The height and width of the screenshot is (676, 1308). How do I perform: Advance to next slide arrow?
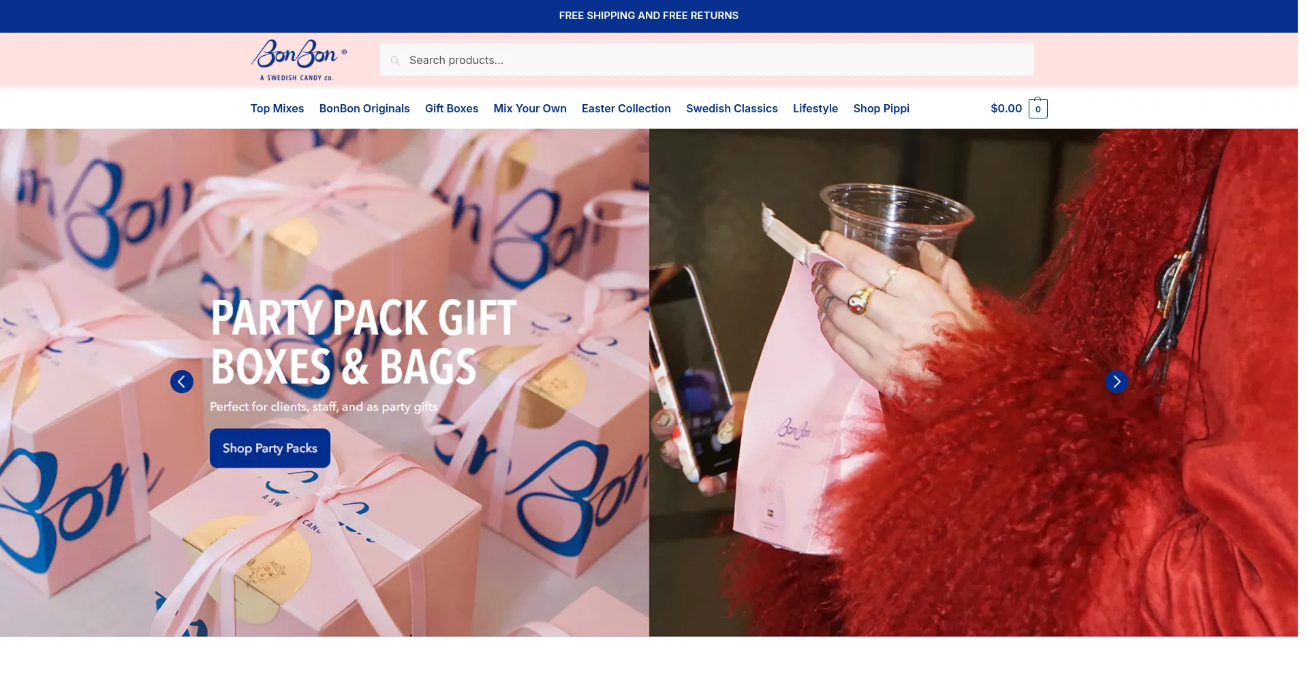pos(1116,381)
